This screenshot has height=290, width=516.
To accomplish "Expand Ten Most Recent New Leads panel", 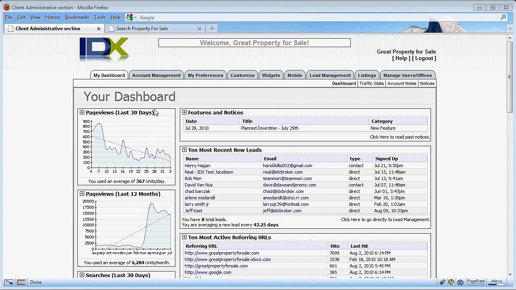I will [184, 150].
